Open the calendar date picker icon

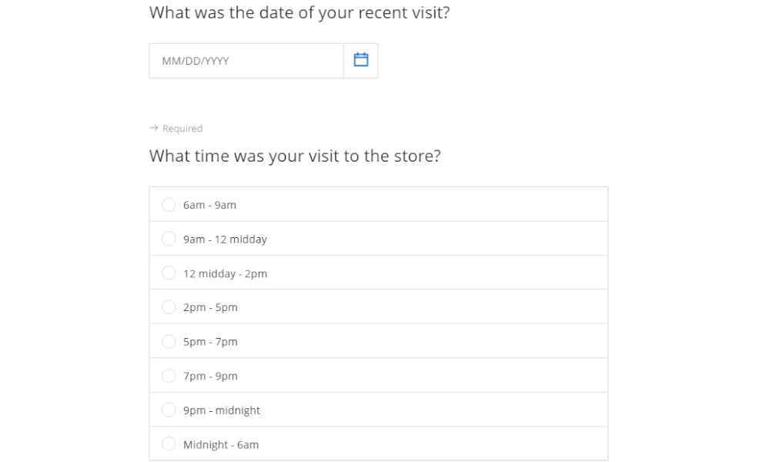pos(361,60)
